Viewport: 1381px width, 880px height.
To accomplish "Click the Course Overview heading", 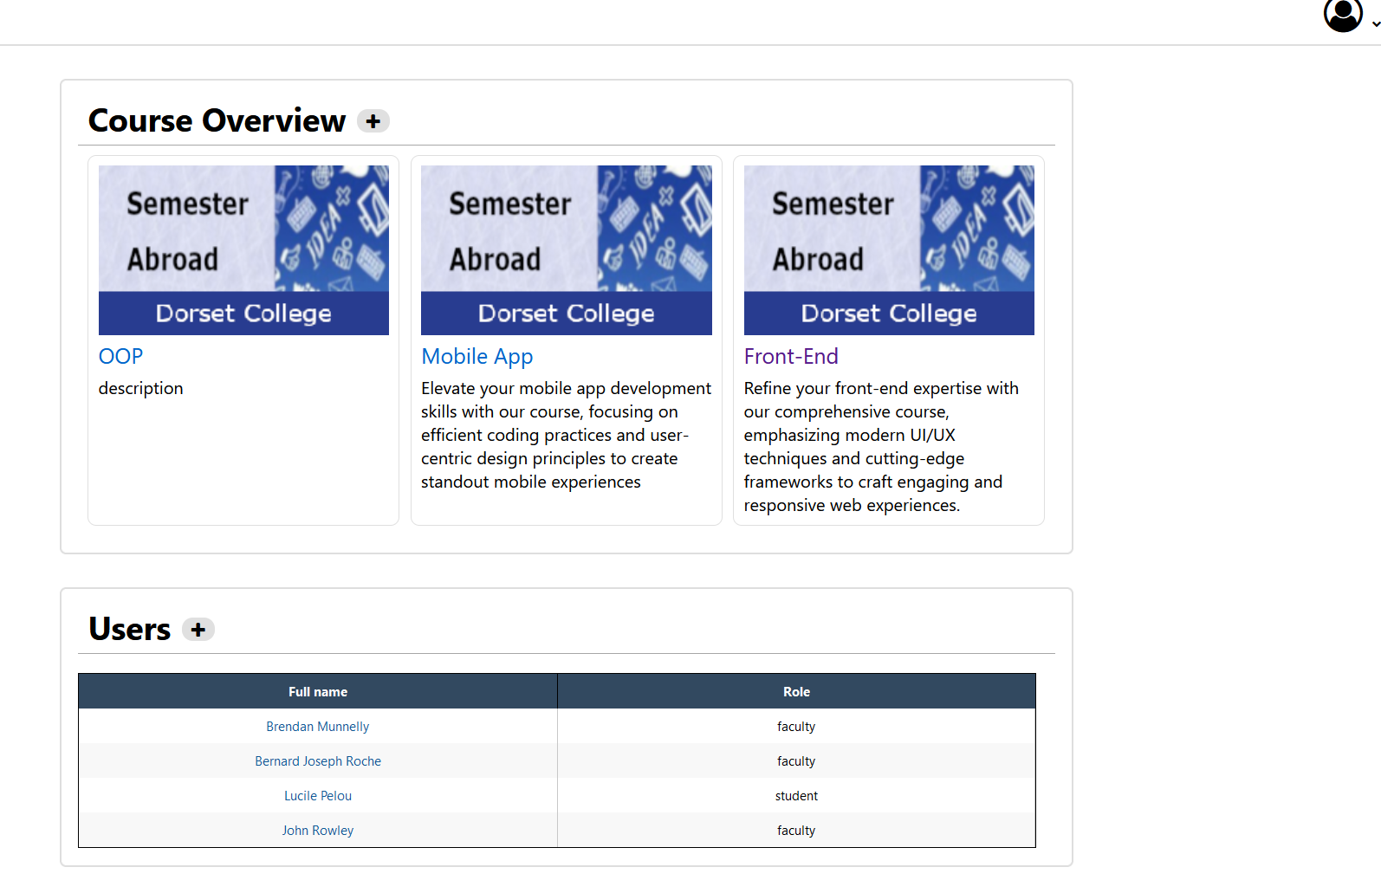I will 217,120.
